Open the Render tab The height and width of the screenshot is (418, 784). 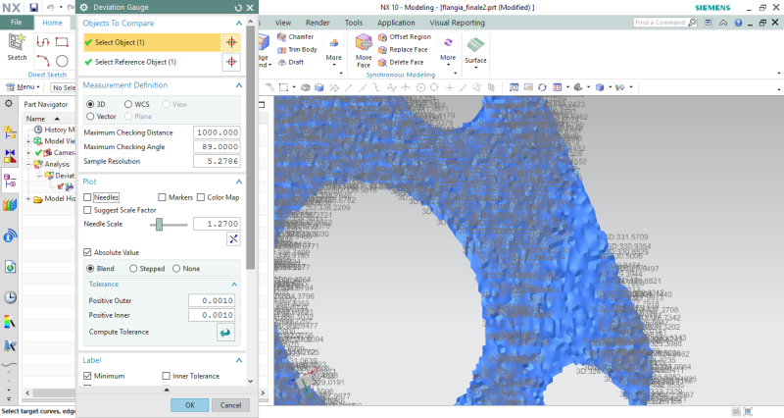pyautogui.click(x=318, y=23)
